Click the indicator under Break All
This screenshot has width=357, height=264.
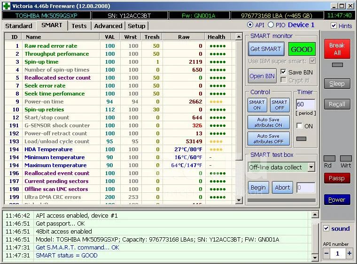(337, 65)
